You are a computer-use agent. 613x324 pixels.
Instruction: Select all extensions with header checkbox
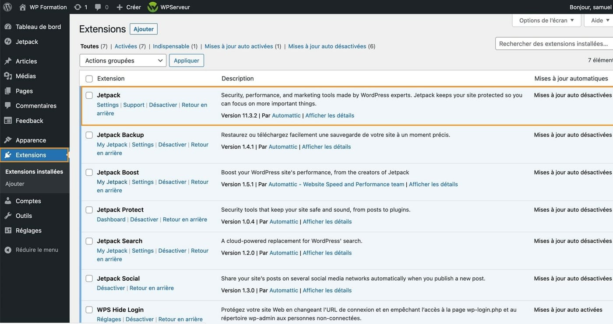tap(89, 79)
